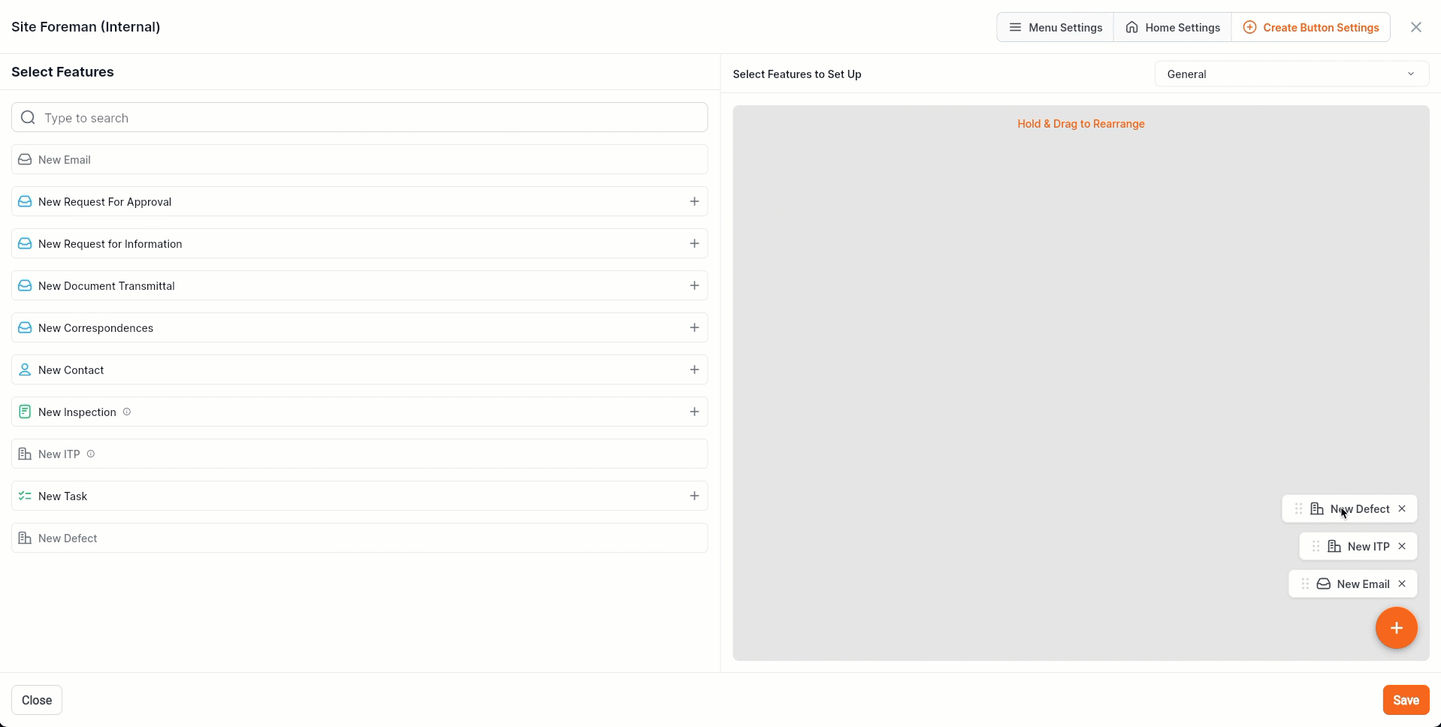The width and height of the screenshot is (1441, 727).
Task: Click the Save button
Action: (x=1406, y=700)
